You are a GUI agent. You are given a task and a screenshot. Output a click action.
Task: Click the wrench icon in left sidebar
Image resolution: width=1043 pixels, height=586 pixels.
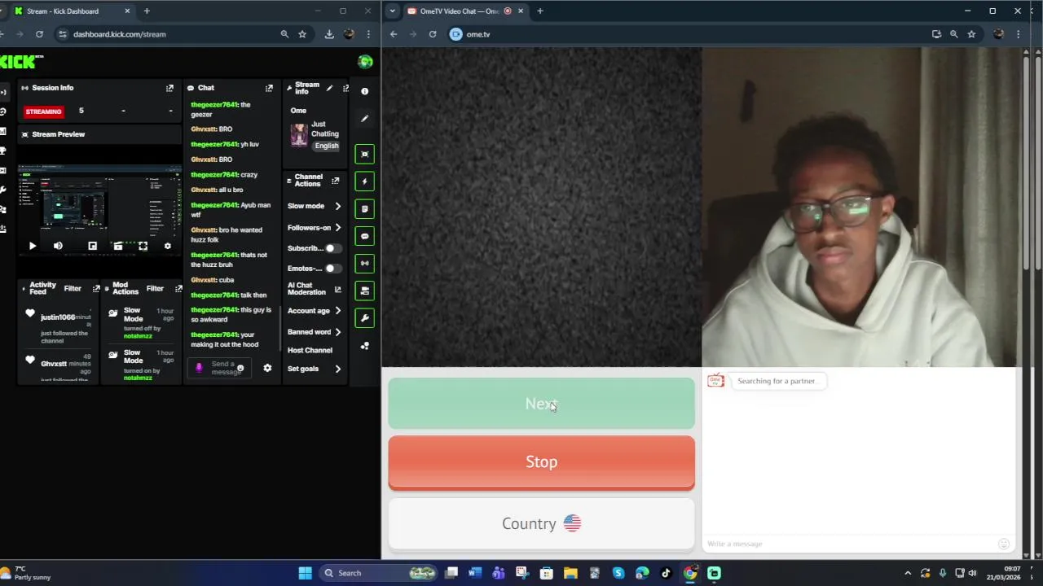[x=4, y=190]
